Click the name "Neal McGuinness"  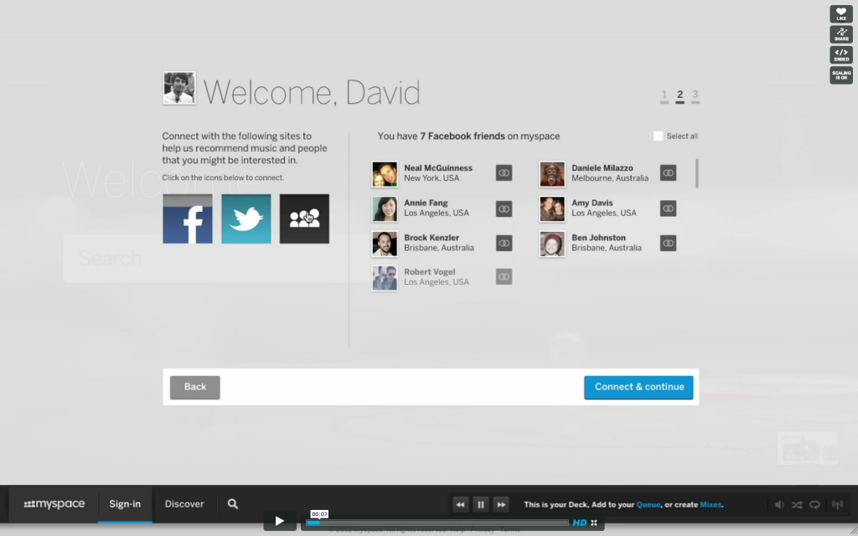(438, 167)
